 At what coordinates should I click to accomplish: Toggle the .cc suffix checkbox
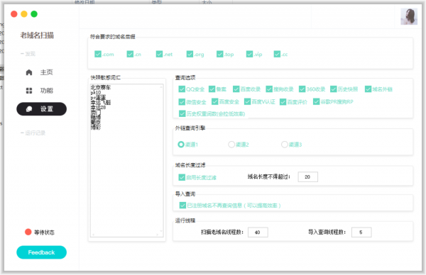[277, 55]
